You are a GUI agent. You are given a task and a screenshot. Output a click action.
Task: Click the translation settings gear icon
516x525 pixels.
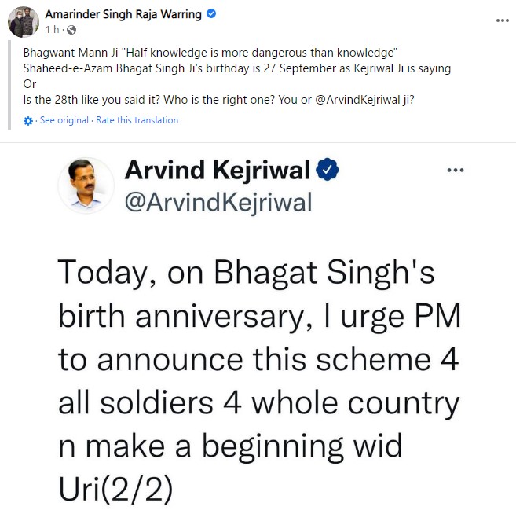point(29,121)
